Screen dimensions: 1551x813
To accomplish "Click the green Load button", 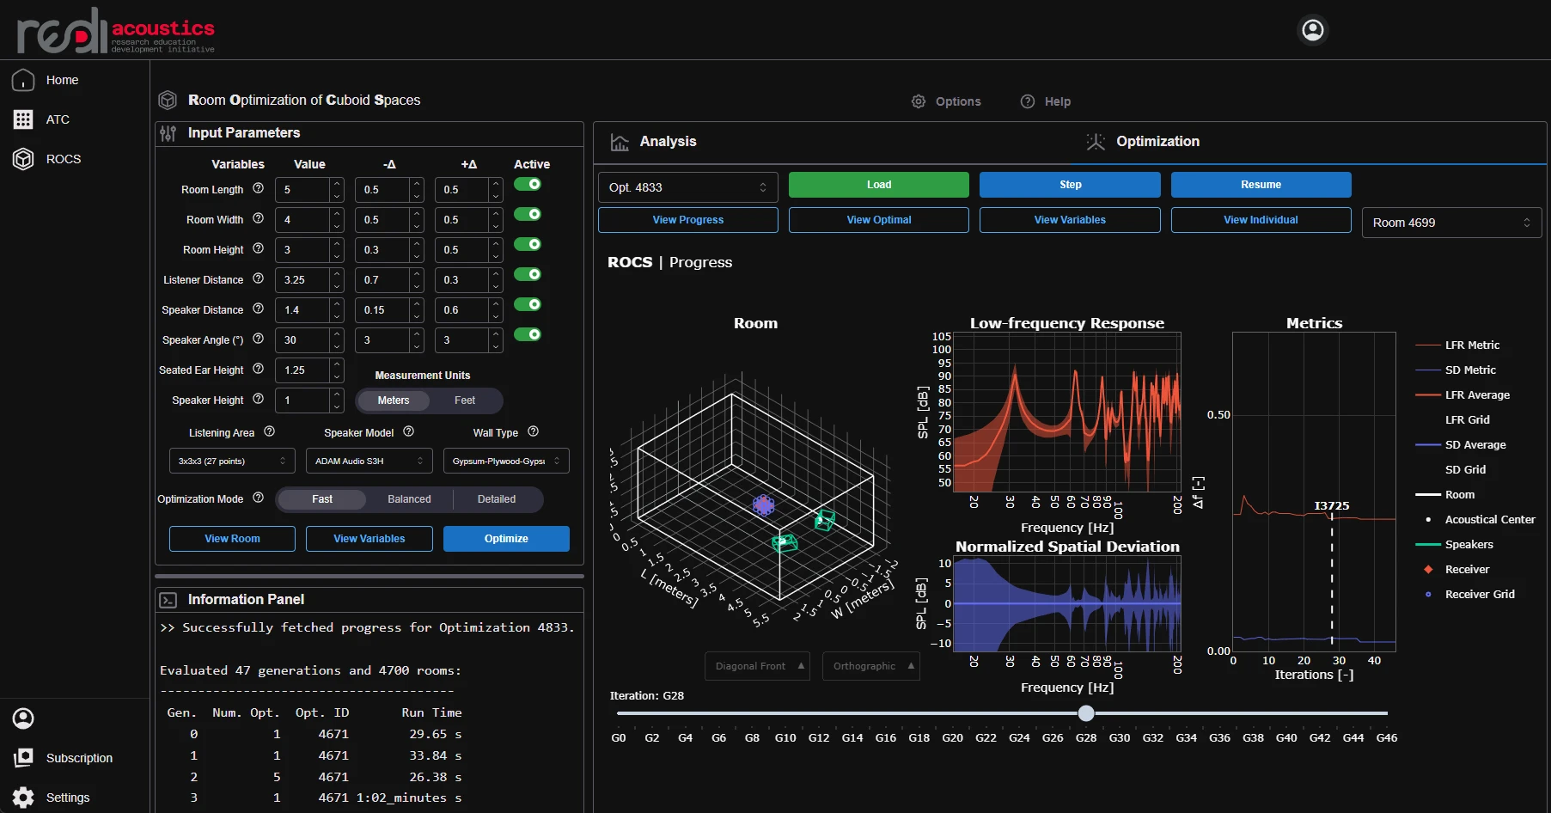I will pyautogui.click(x=878, y=185).
